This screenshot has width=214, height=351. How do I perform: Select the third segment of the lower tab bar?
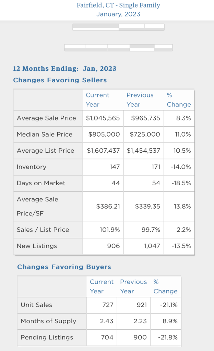pyautogui.click(x=119, y=48)
